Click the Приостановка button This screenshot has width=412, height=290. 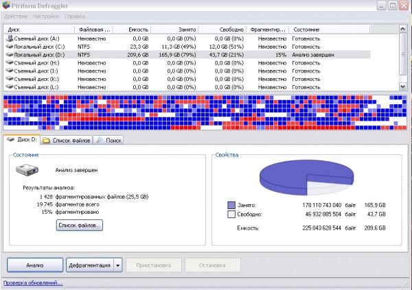[154, 265]
